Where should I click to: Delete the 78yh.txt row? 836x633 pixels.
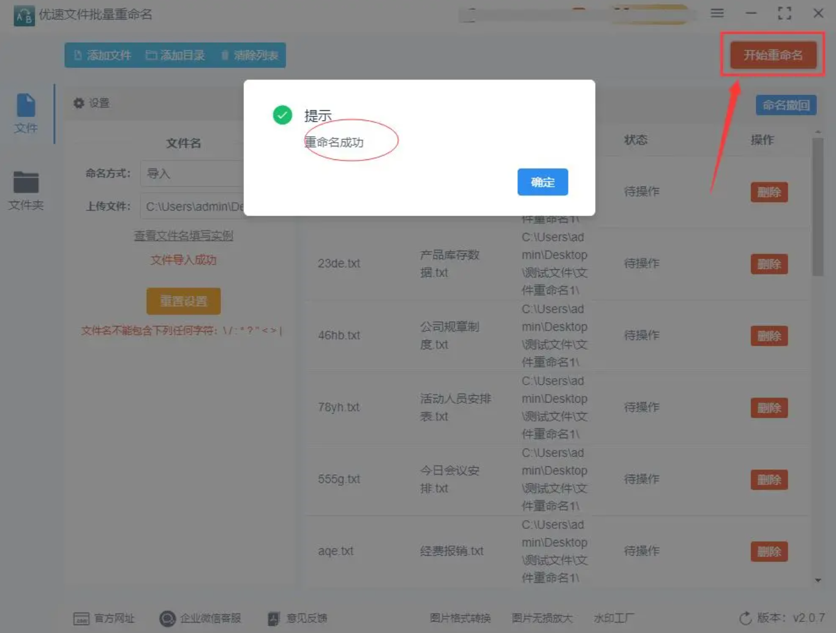(x=769, y=407)
